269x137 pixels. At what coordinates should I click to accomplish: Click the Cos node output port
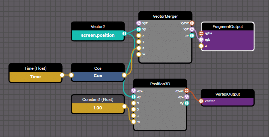coord(124,75)
